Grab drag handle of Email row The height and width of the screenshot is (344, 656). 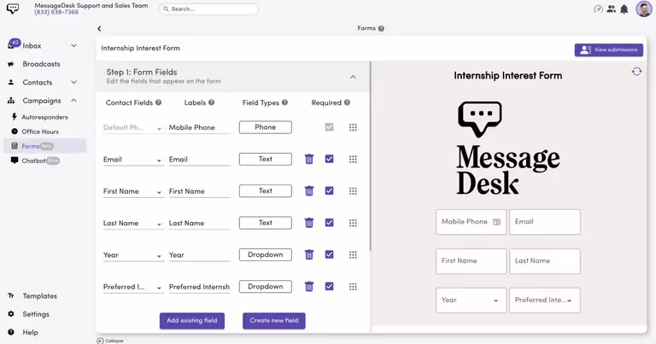click(353, 159)
